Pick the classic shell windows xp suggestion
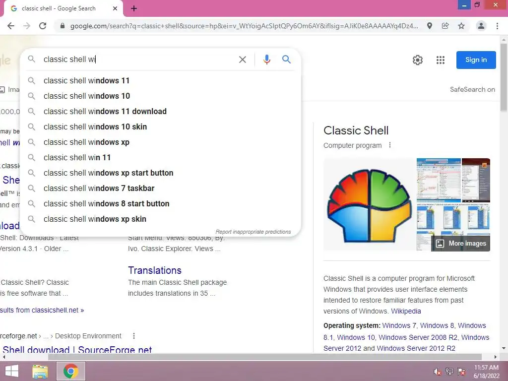 pyautogui.click(x=161, y=142)
